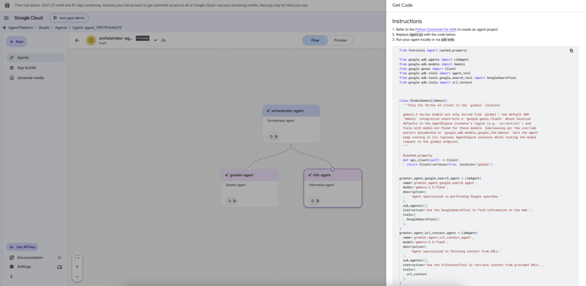Screen dimensions: 586x286
Task: Open Generate media in the sidebar
Action: pos(35,78)
